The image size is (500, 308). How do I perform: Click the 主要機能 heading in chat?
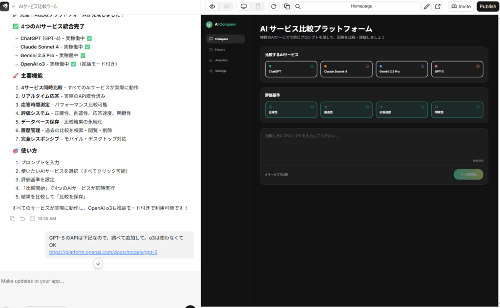pyautogui.click(x=32, y=76)
